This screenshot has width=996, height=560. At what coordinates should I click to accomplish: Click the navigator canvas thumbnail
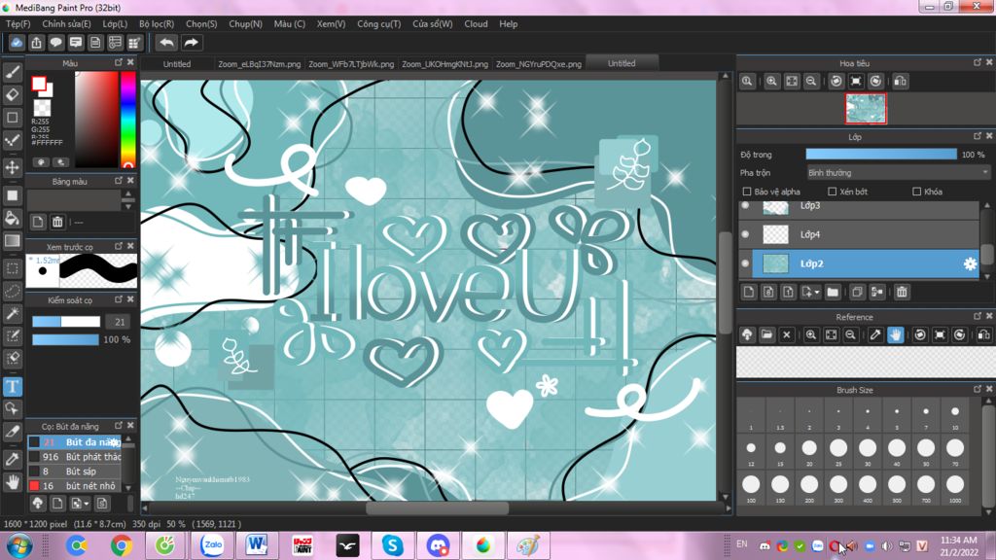click(866, 109)
